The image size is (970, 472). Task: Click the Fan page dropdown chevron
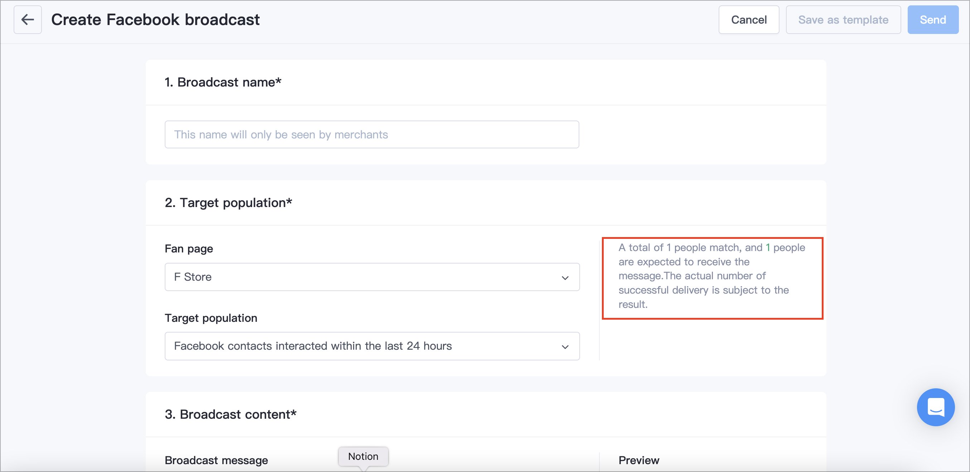565,277
